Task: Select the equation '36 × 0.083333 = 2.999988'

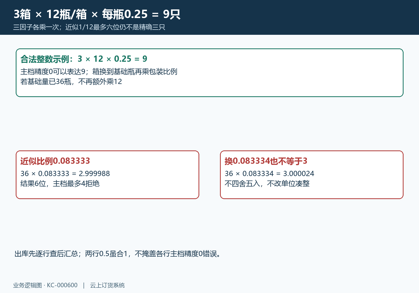Action: [x=65, y=173]
